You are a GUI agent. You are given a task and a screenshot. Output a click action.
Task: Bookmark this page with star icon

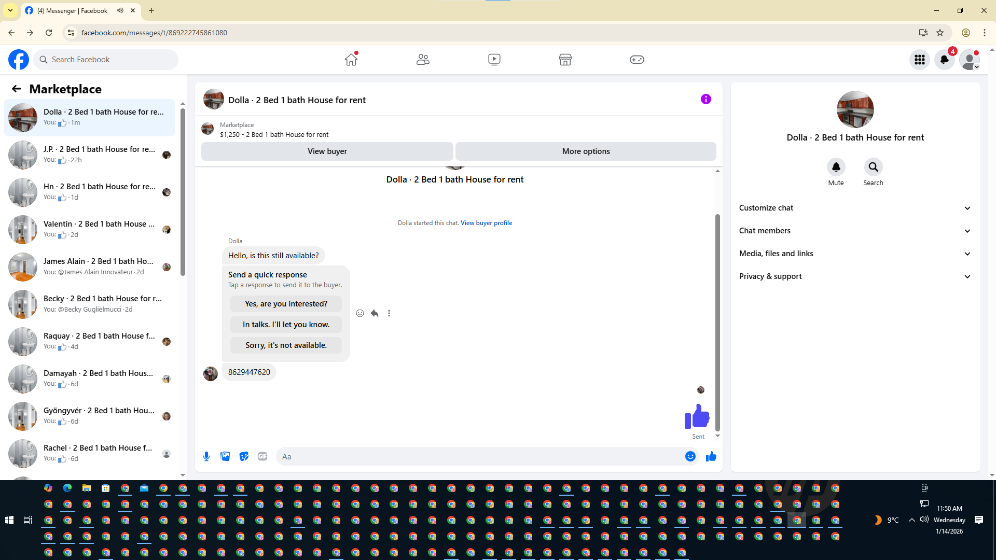(x=940, y=33)
